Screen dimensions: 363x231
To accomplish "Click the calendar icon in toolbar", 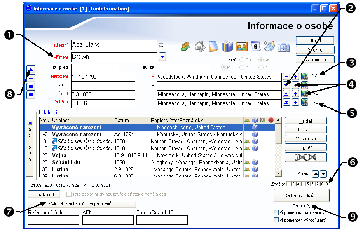I will [x=255, y=46].
